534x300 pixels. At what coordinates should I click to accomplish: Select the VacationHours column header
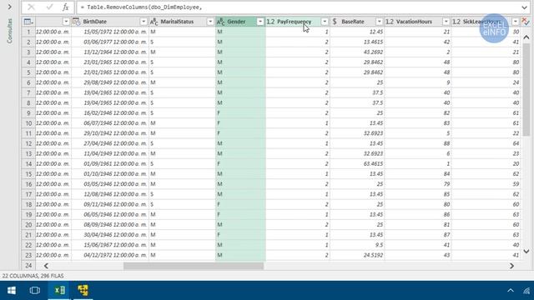(x=414, y=22)
